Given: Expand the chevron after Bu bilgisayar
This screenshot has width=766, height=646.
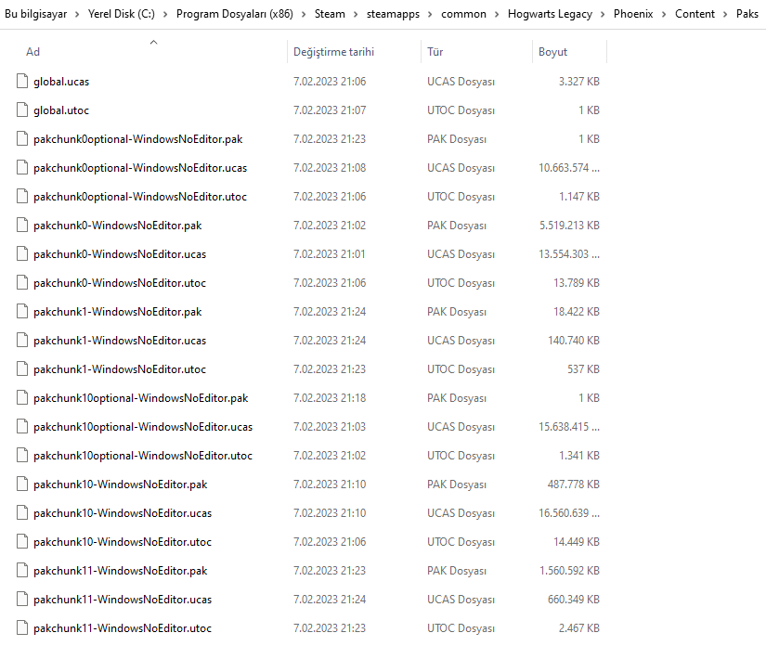Looking at the screenshot, I should 77,14.
